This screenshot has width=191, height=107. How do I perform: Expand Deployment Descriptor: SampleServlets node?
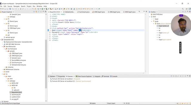click(x=2, y=42)
